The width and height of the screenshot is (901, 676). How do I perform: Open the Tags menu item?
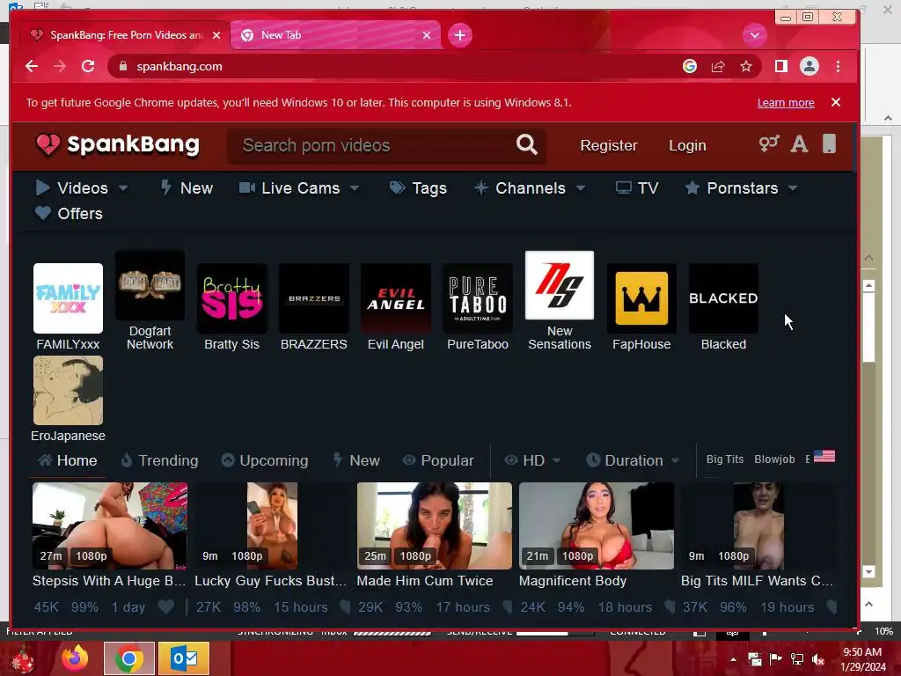[418, 188]
